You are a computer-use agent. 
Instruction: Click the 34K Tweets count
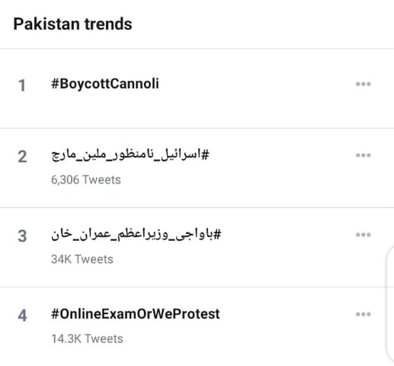pos(82,259)
